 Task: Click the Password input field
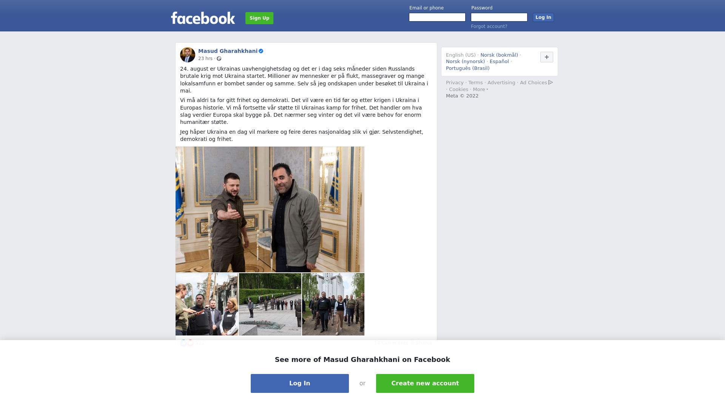[499, 17]
